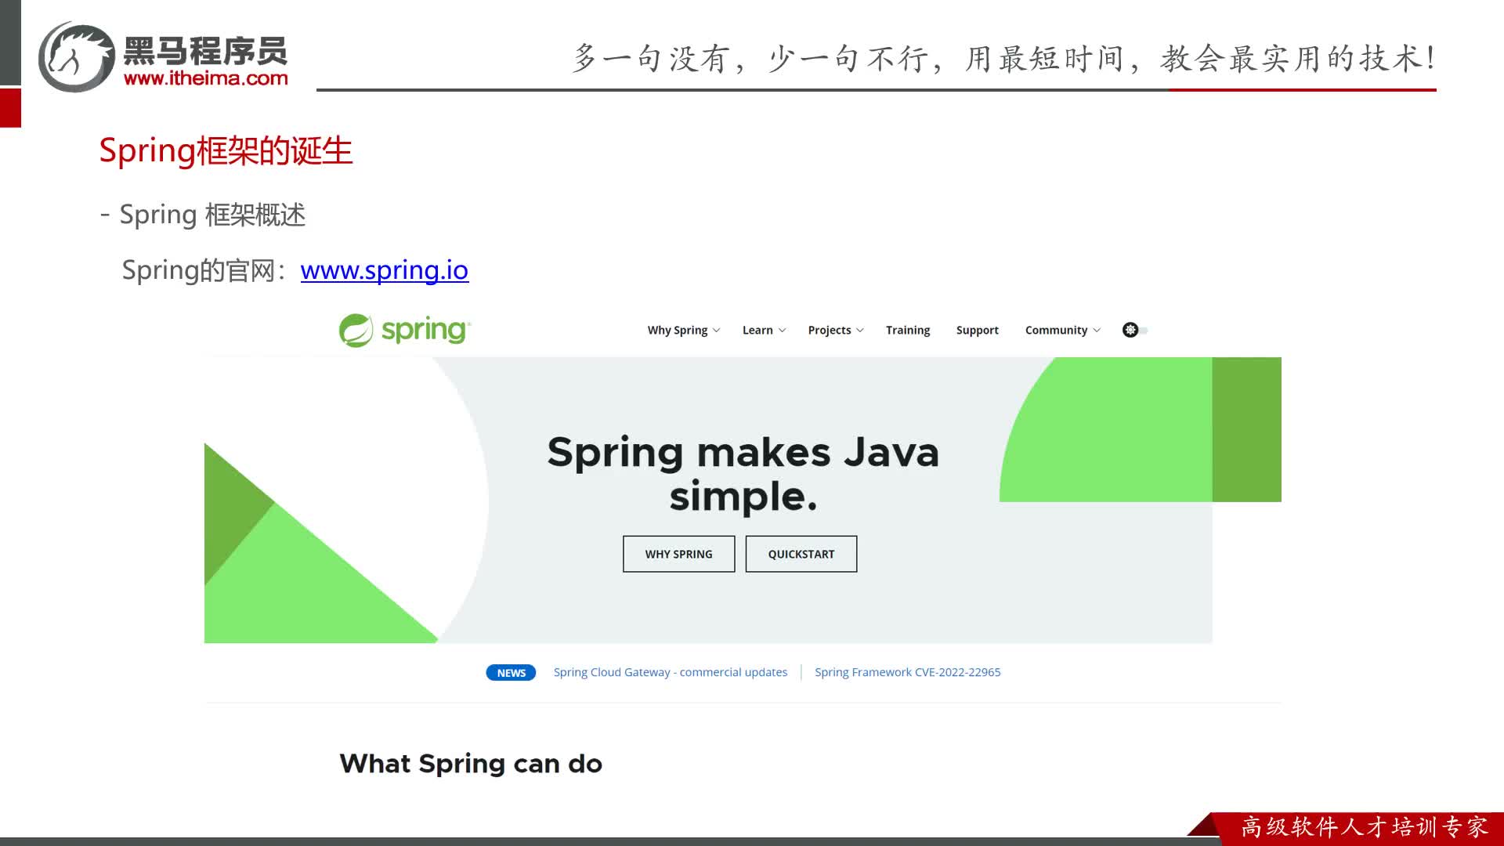Click the '高级软件人才培训专家' footer banner
This screenshot has width=1504, height=846.
click(1364, 827)
